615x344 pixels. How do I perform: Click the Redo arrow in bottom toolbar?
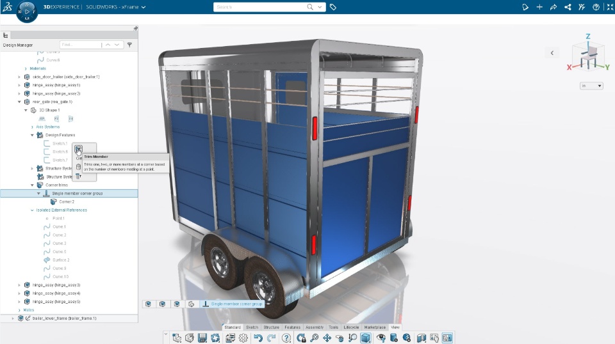pyautogui.click(x=271, y=338)
